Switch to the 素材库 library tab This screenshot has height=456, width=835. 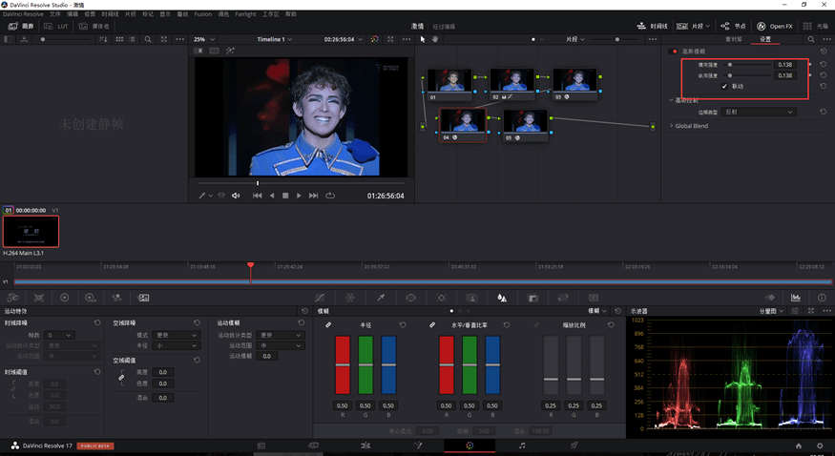[733, 39]
